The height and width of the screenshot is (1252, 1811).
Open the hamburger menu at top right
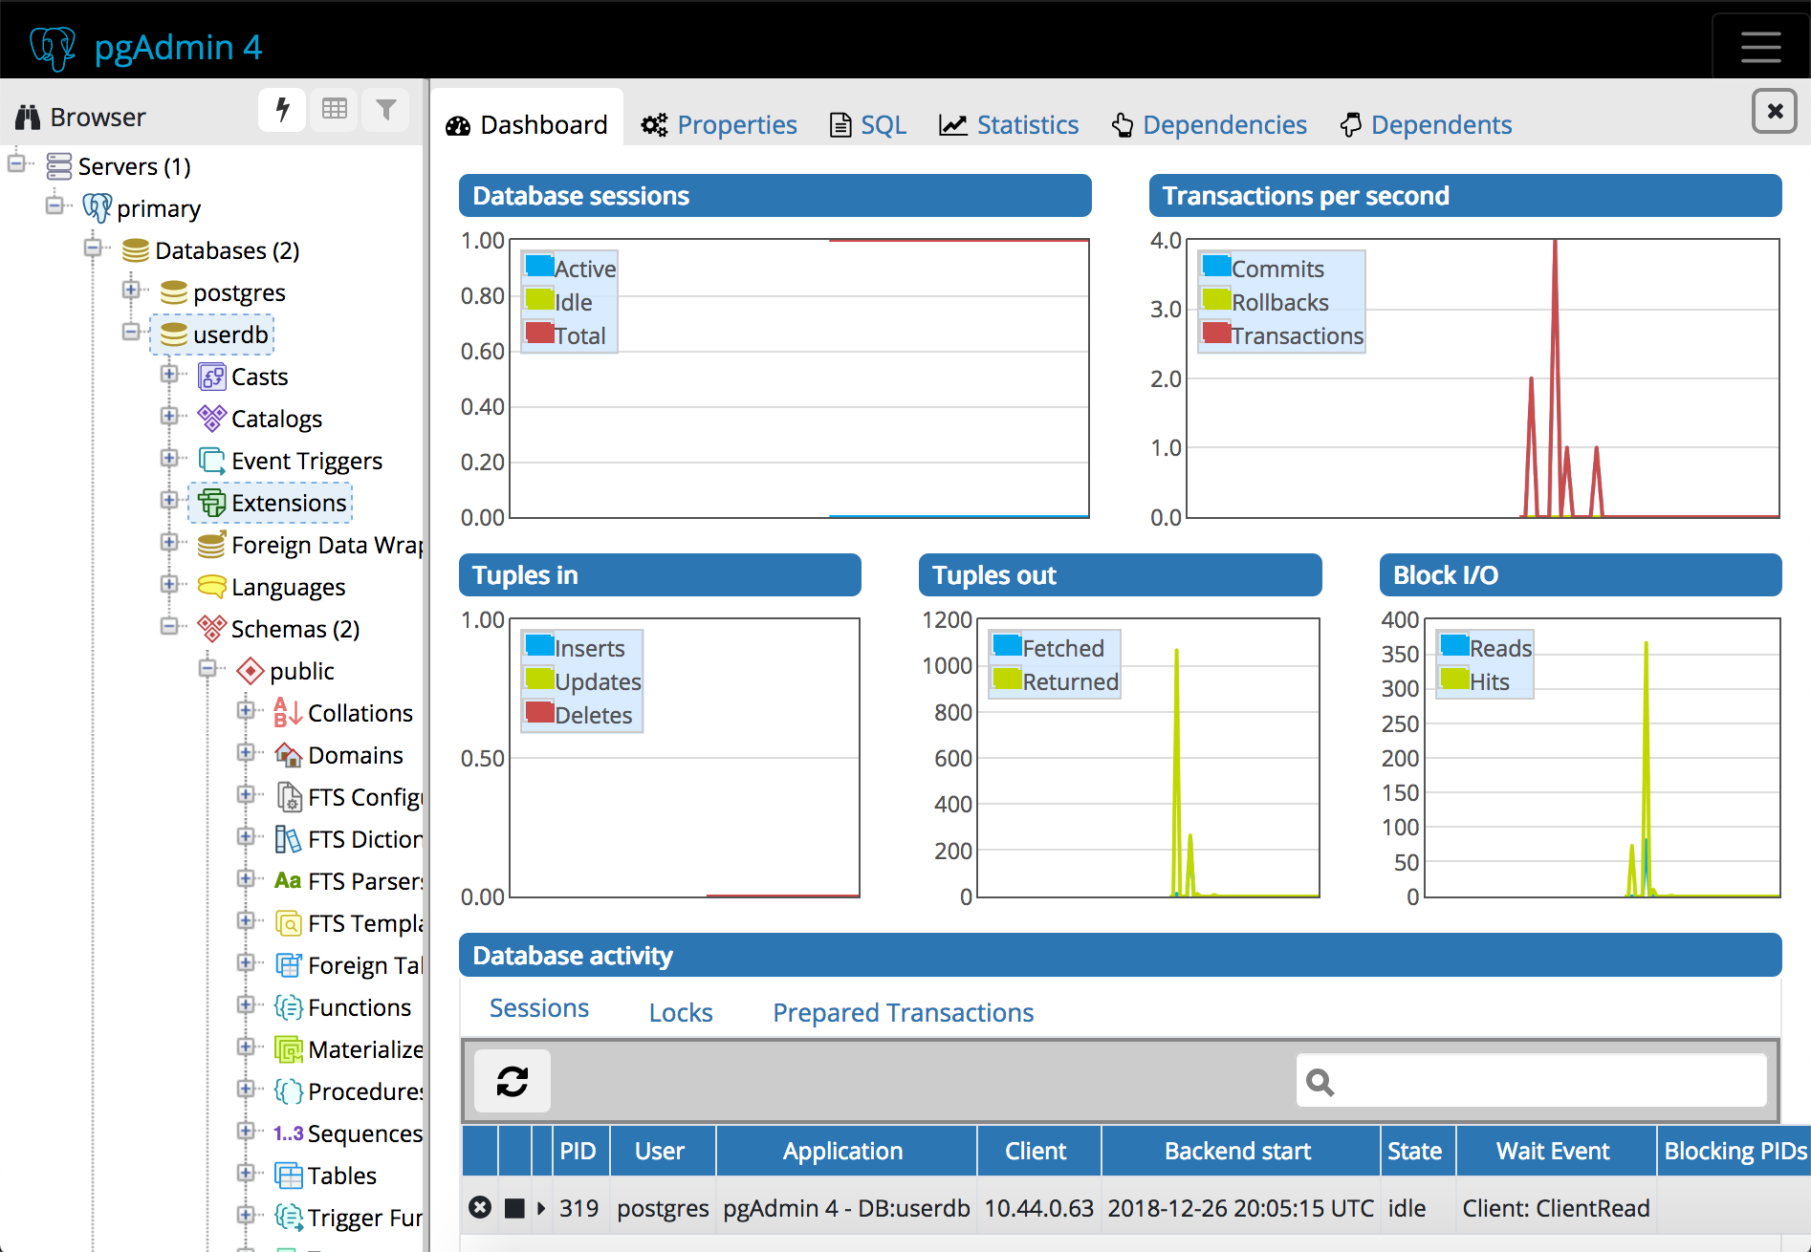tap(1760, 46)
